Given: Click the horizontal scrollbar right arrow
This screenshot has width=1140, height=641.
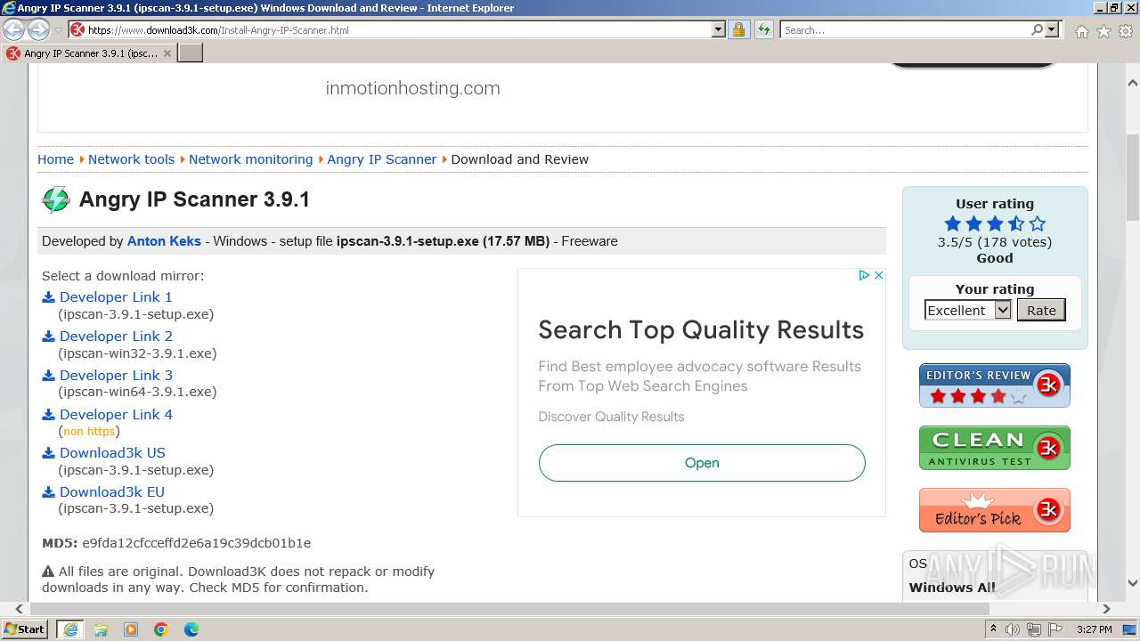Looking at the screenshot, I should pyautogui.click(x=1106, y=610).
